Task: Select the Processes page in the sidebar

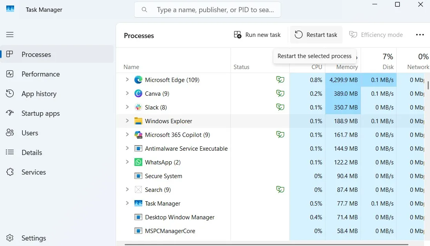Action: (10, 54)
